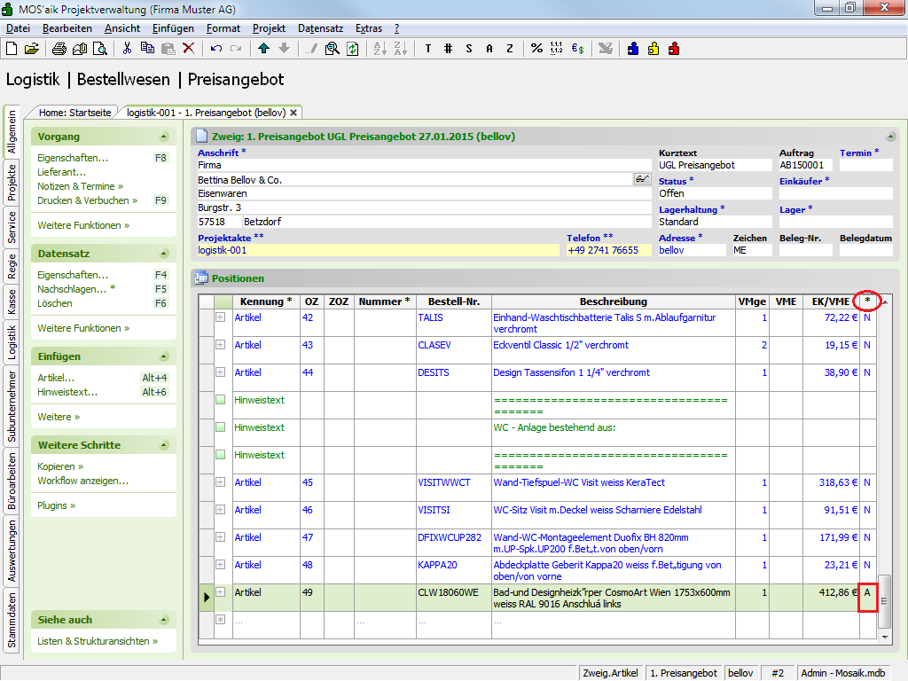The width and height of the screenshot is (908, 681).
Task: Click the search binoculars toolbar icon
Action: coord(332,49)
